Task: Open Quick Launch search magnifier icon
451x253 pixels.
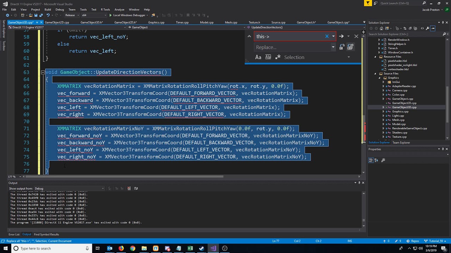Action: click(424, 3)
